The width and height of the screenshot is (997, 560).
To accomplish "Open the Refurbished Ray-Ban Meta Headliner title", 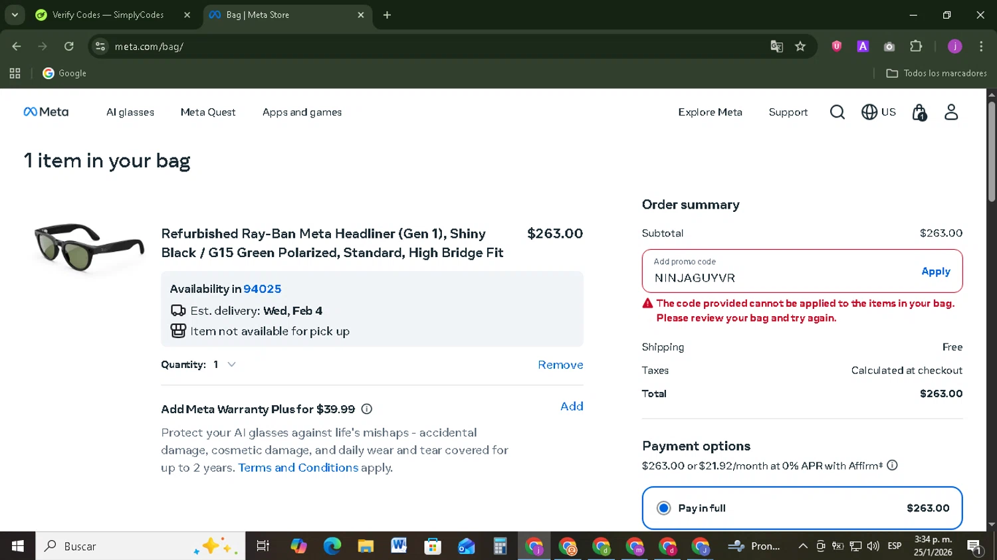I will 332,243.
